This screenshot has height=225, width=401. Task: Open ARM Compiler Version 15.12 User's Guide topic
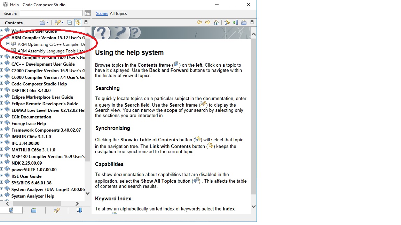coord(48,38)
